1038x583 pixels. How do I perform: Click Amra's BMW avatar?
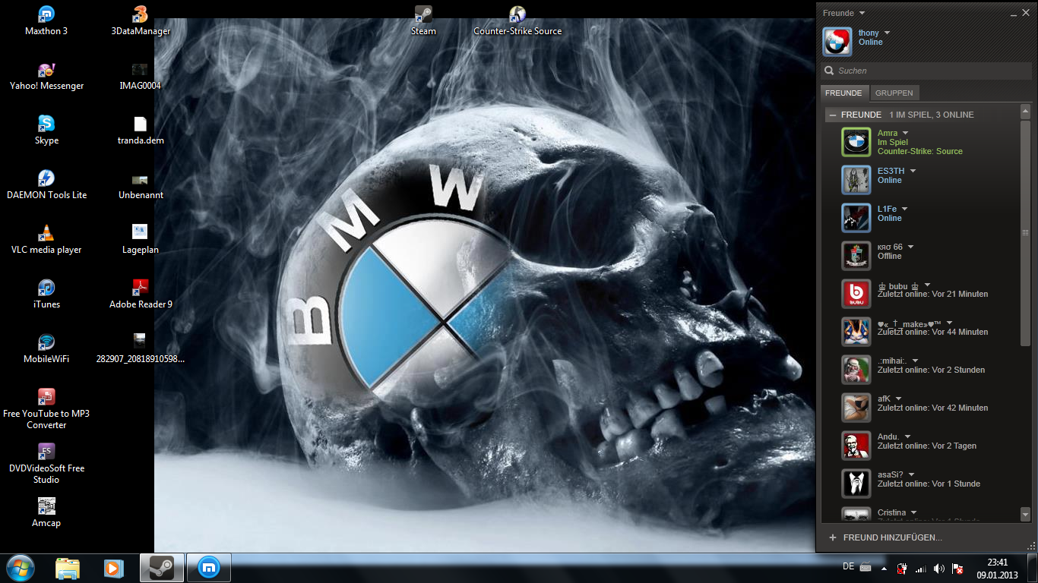click(856, 142)
